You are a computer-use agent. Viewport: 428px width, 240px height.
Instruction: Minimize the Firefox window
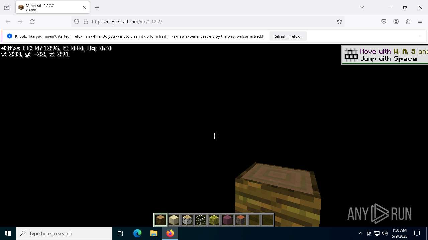pos(390,7)
